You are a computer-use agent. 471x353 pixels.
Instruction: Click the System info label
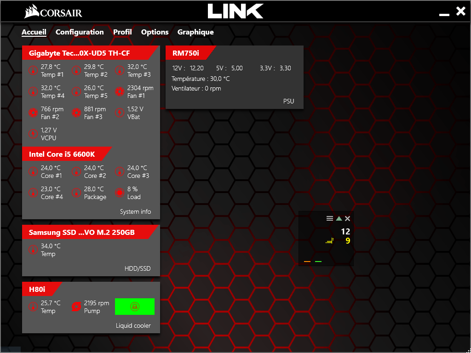(136, 211)
